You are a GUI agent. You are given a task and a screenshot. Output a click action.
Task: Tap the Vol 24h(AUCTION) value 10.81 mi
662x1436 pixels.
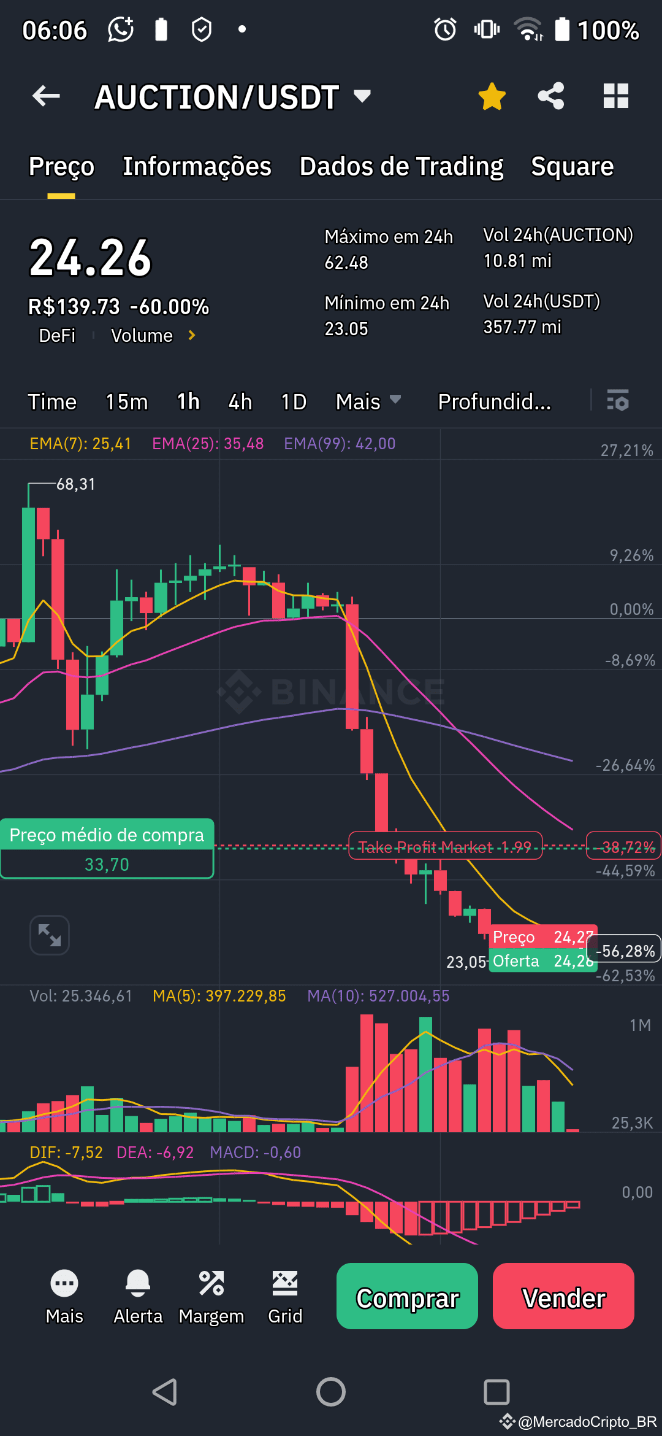[x=517, y=261]
